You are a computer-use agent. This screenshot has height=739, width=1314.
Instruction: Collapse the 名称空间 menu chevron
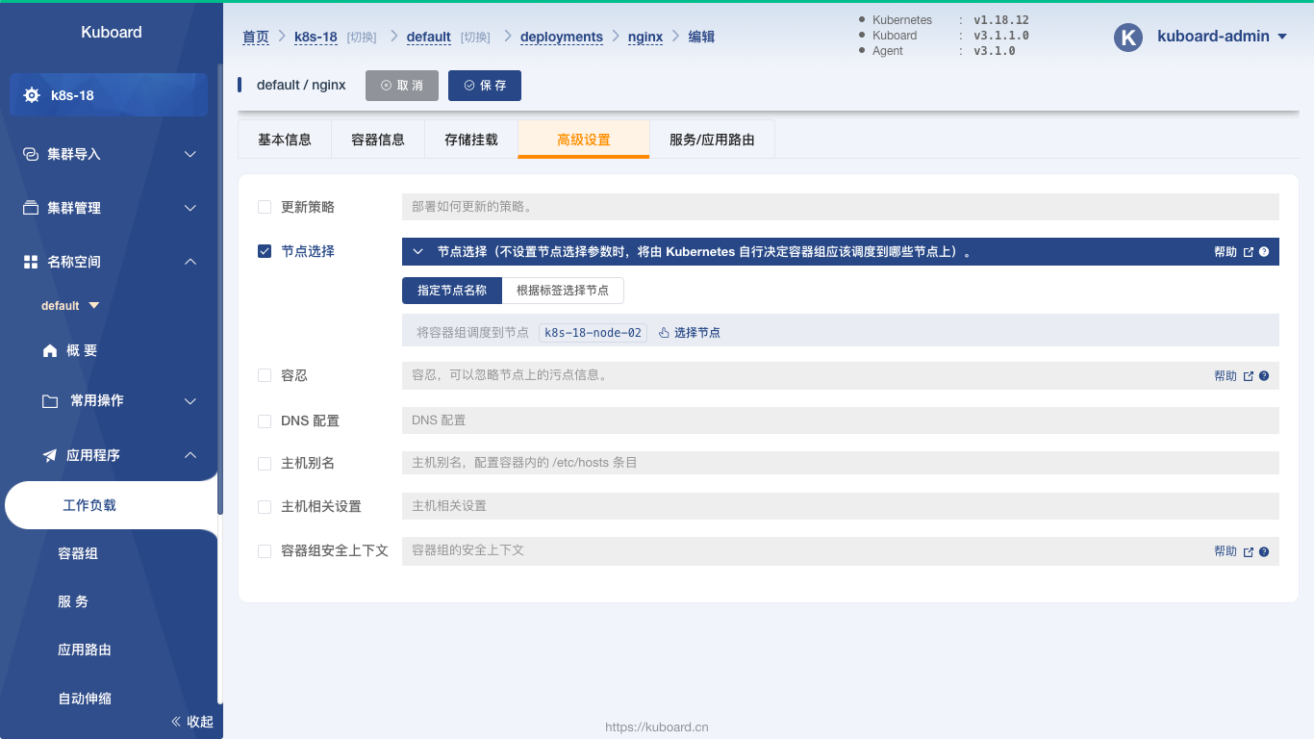(x=190, y=262)
